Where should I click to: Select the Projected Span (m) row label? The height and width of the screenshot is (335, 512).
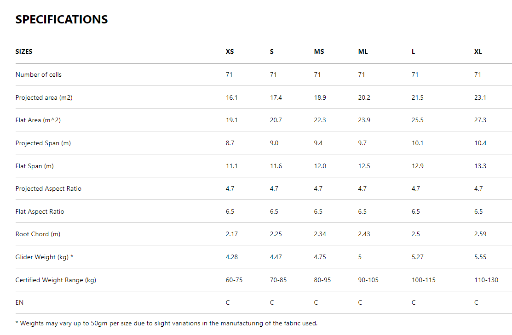(43, 143)
